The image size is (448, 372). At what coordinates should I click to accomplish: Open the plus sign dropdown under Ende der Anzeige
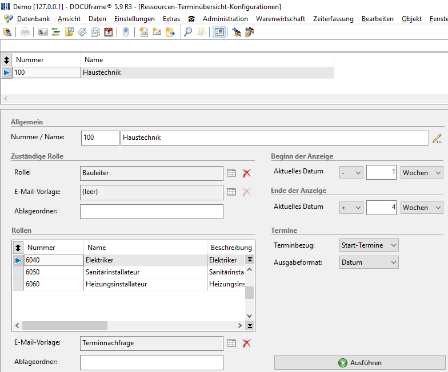pyautogui.click(x=351, y=208)
